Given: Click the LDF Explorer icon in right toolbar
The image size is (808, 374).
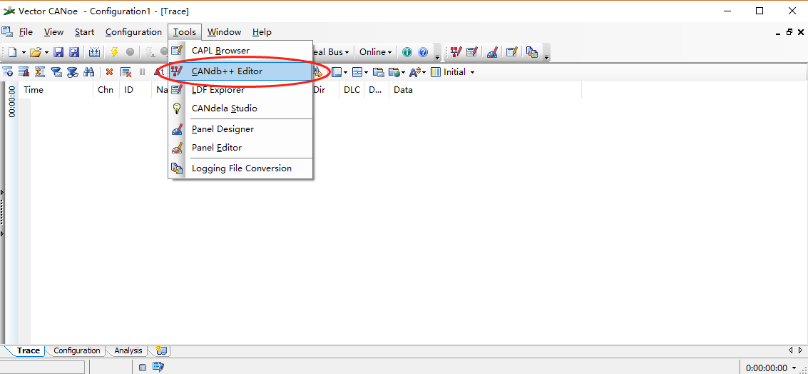Looking at the screenshot, I should [471, 52].
